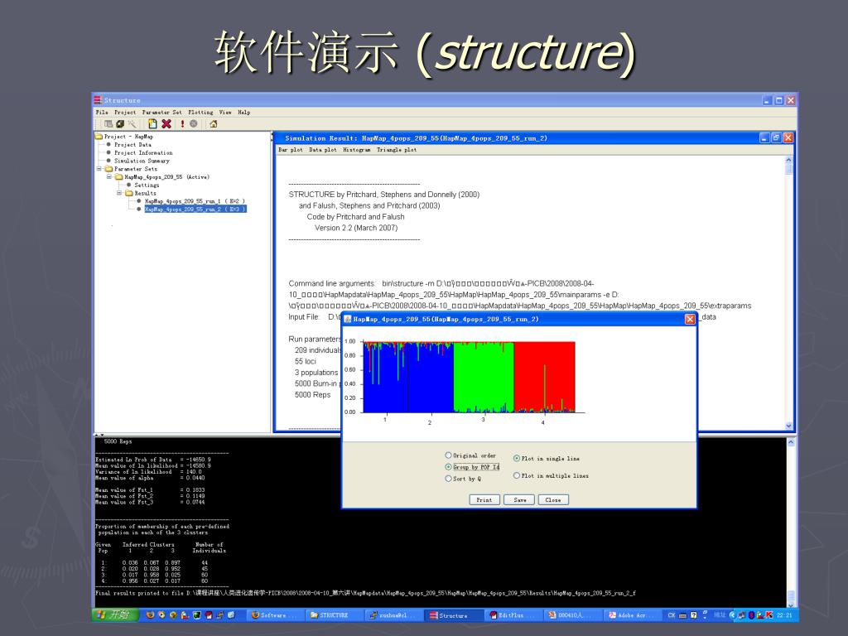Click the red exclamation Run icon
The width and height of the screenshot is (848, 636).
[x=182, y=124]
